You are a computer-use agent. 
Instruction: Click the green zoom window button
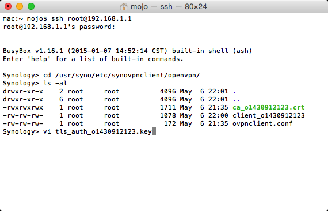tap(31, 6)
